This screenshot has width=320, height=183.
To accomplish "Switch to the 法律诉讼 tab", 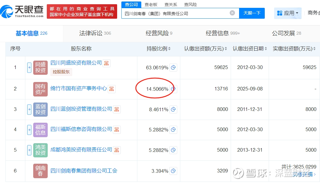I will (95, 33).
